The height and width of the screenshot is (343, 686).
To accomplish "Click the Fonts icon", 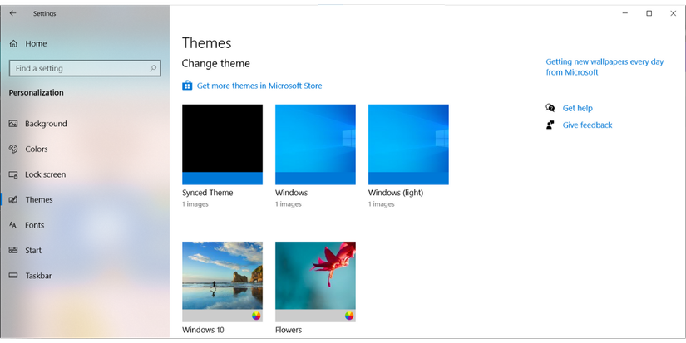I will pos(13,225).
